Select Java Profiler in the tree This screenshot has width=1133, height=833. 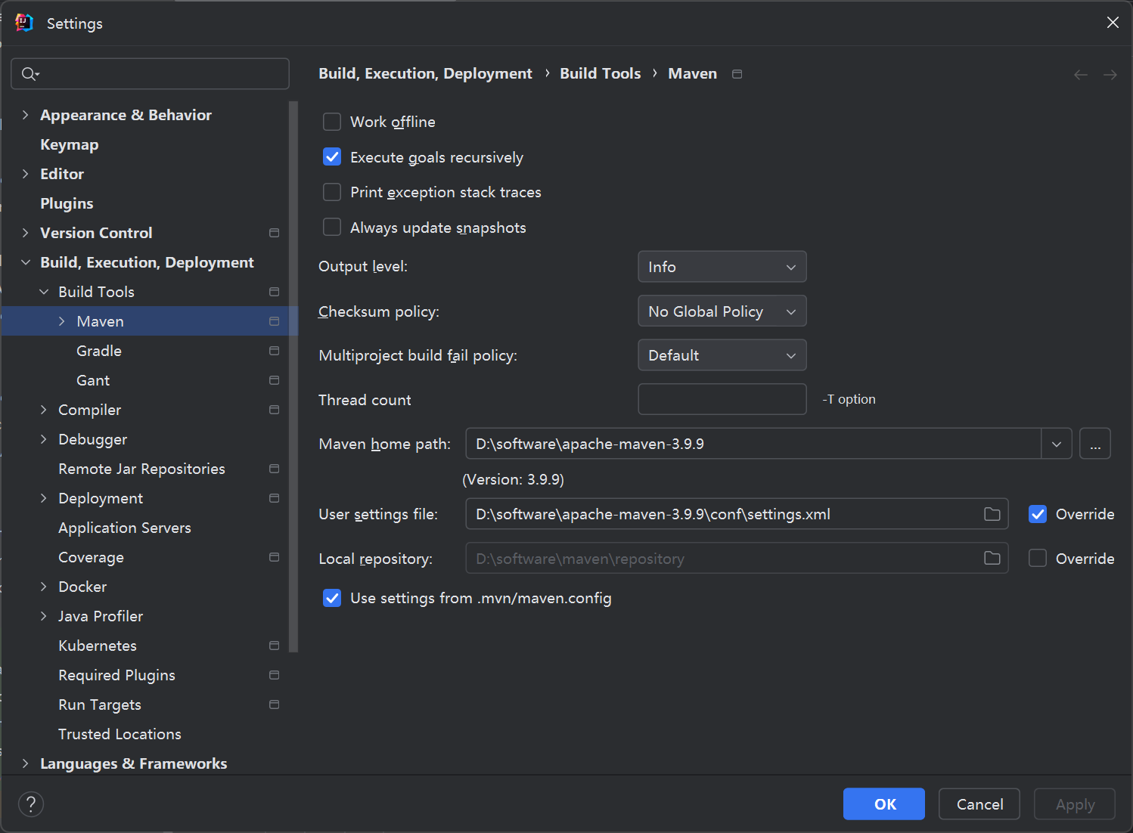(x=101, y=616)
